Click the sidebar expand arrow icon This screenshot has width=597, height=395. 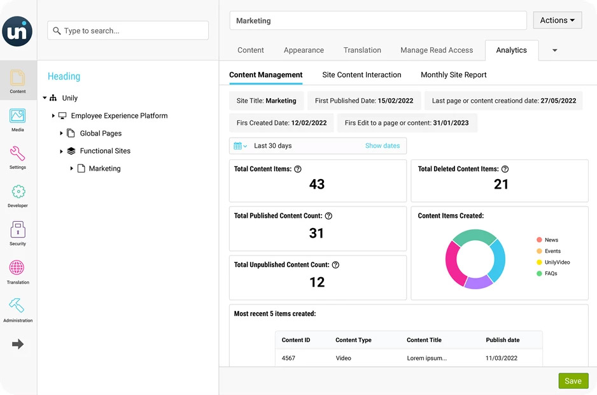click(x=18, y=344)
